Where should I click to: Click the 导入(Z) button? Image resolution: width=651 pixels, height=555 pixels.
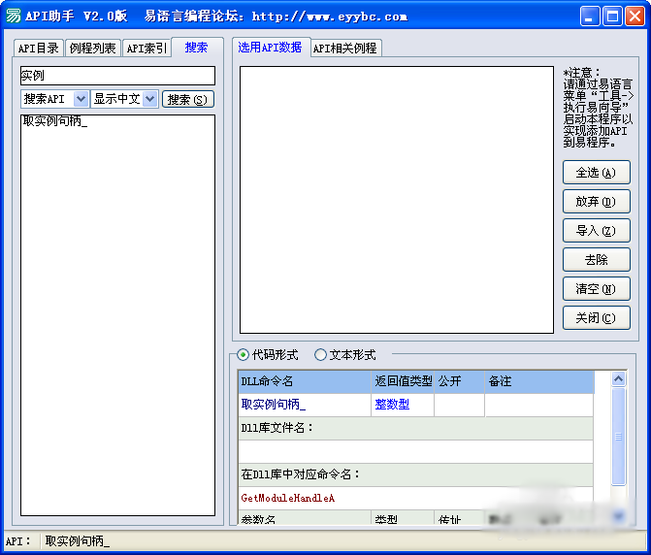[596, 231]
